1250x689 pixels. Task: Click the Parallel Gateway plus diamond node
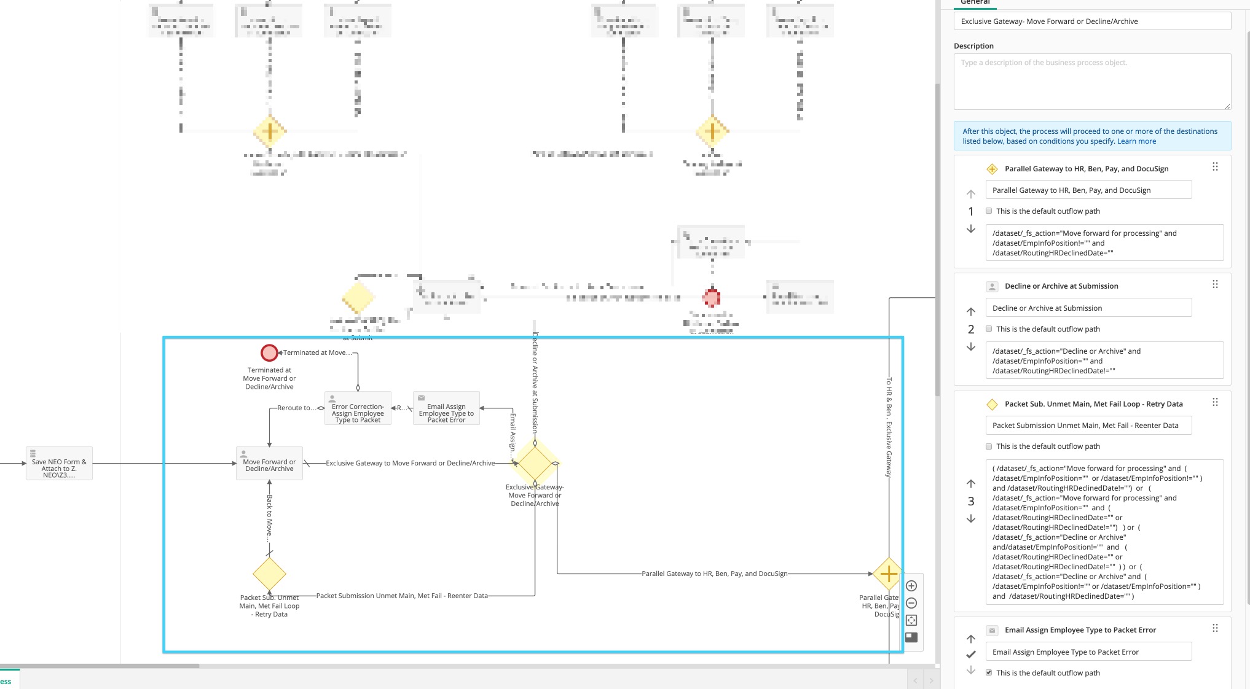pos(888,574)
